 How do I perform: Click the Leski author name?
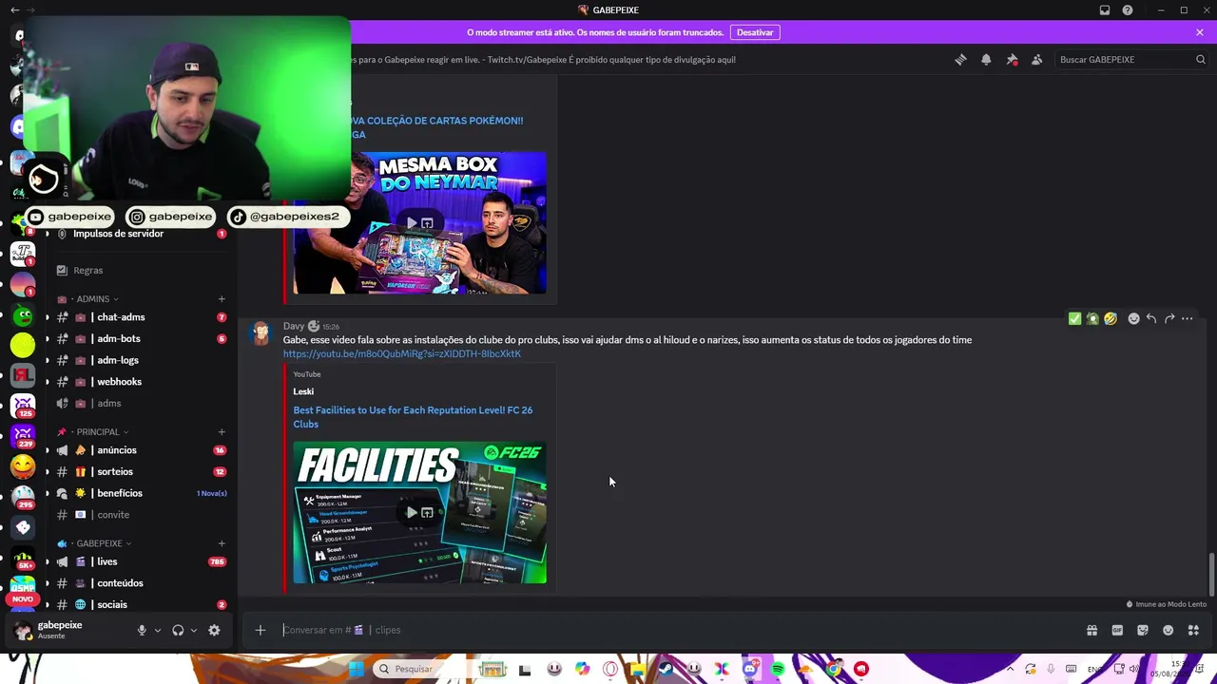coord(303,391)
